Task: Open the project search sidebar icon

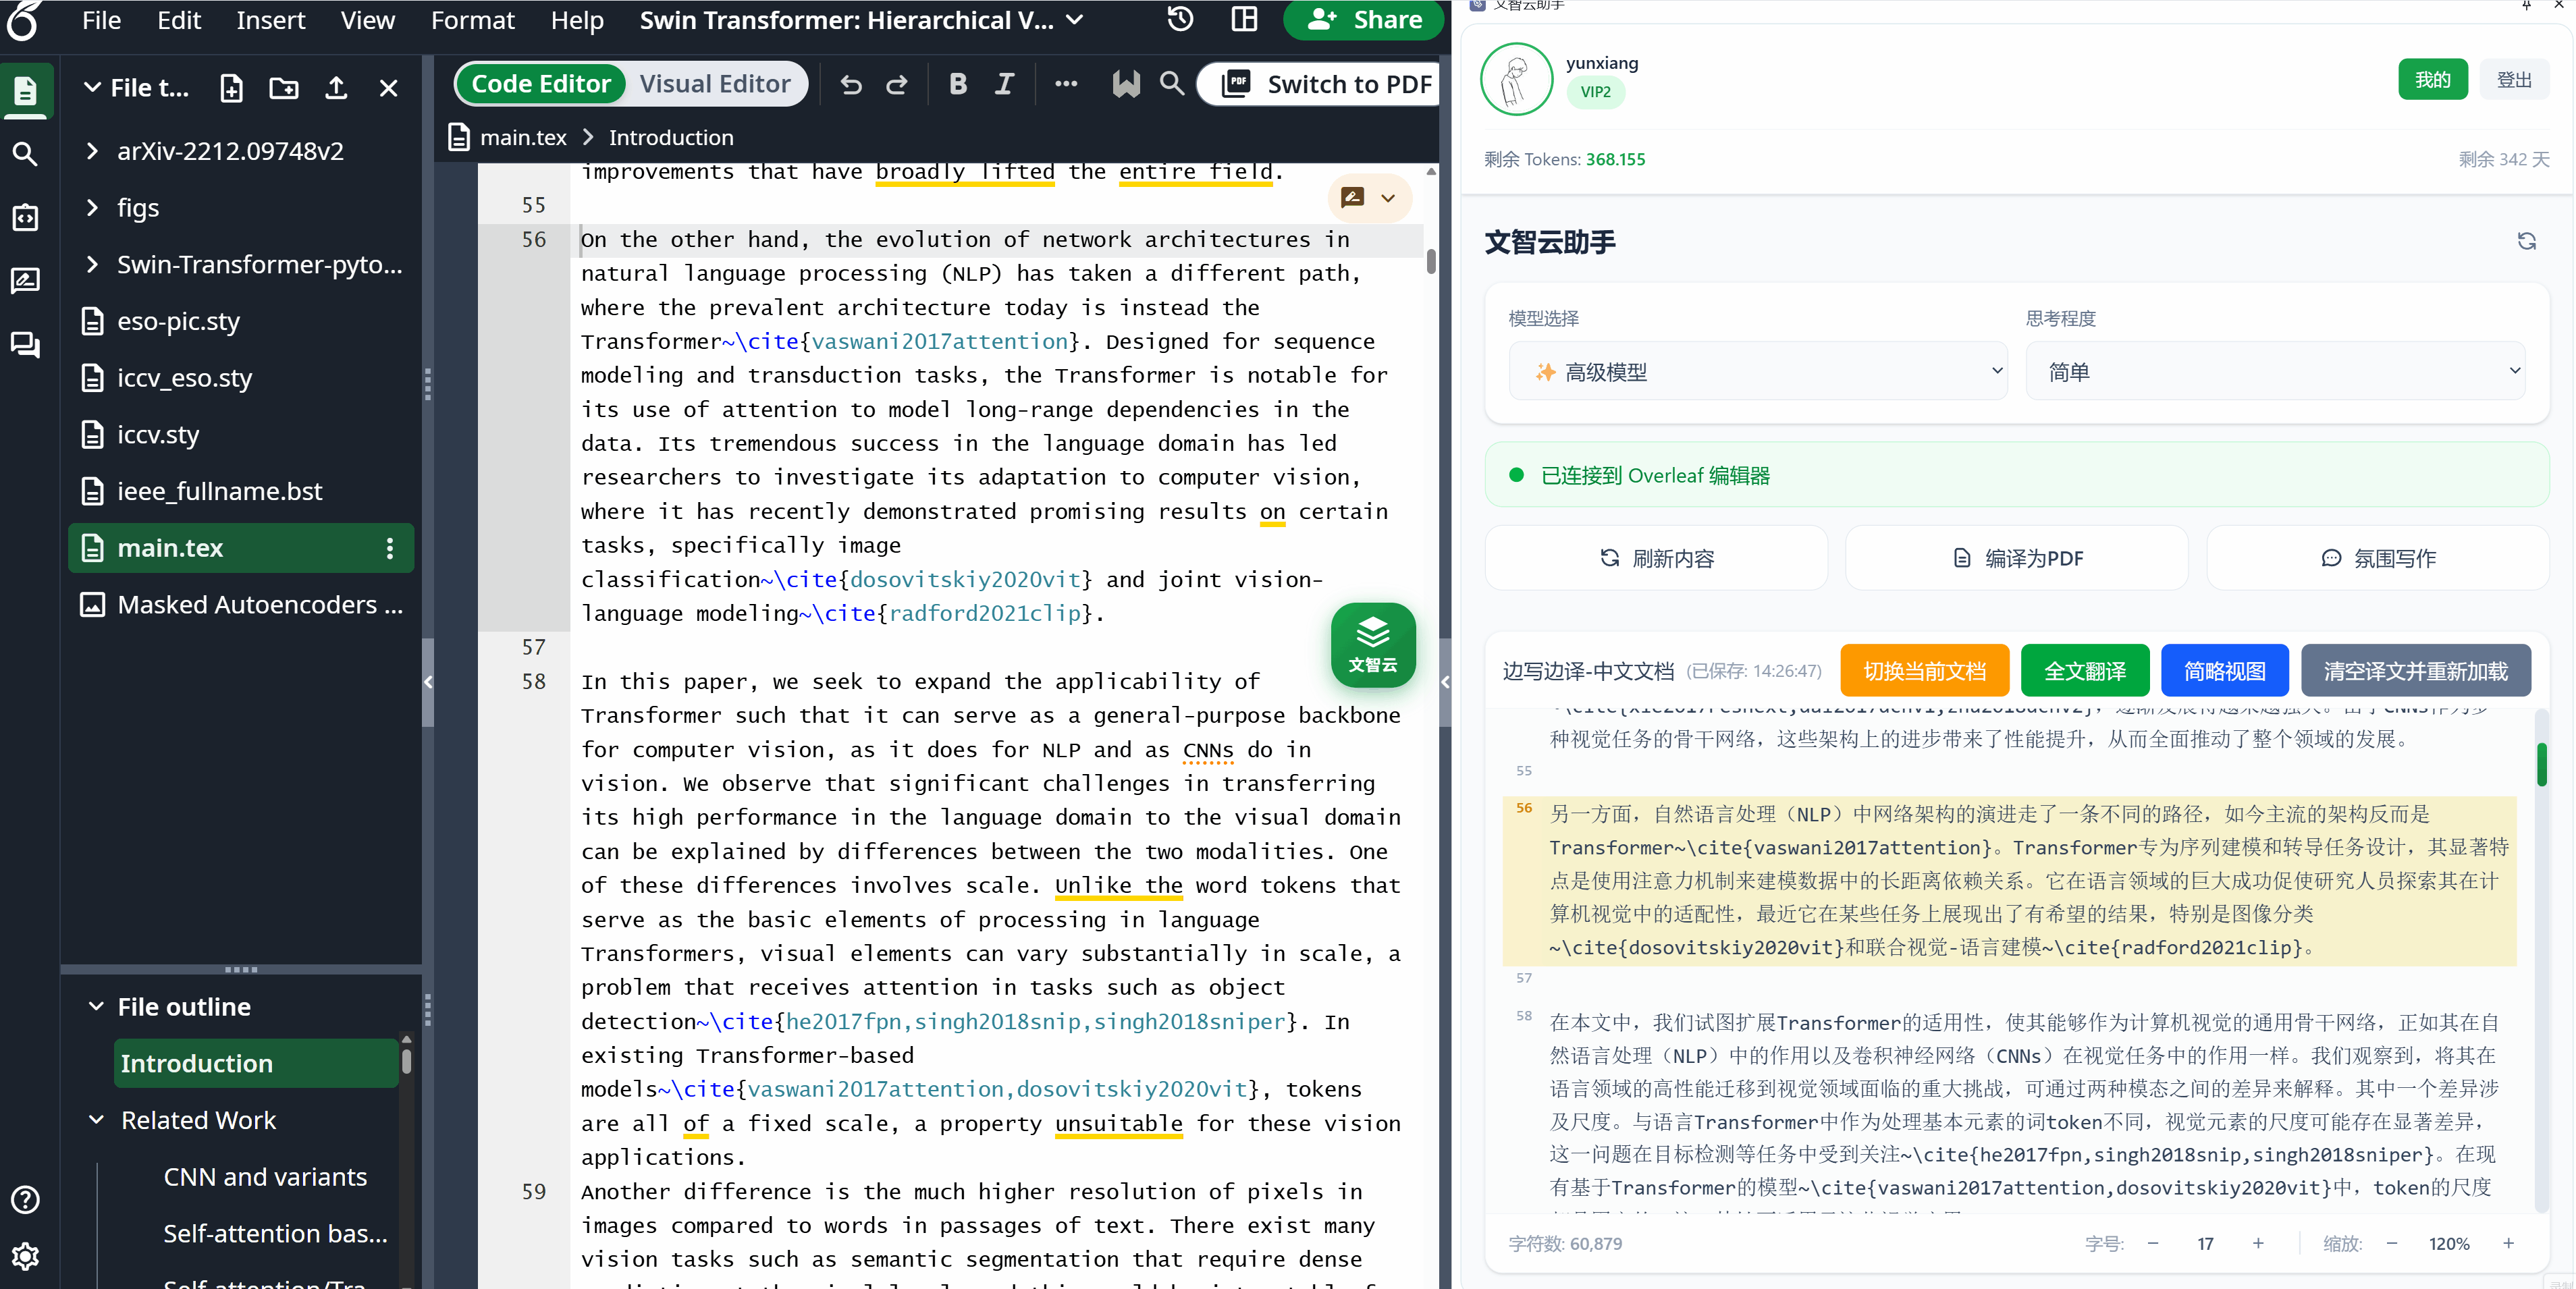Action: pos(25,154)
